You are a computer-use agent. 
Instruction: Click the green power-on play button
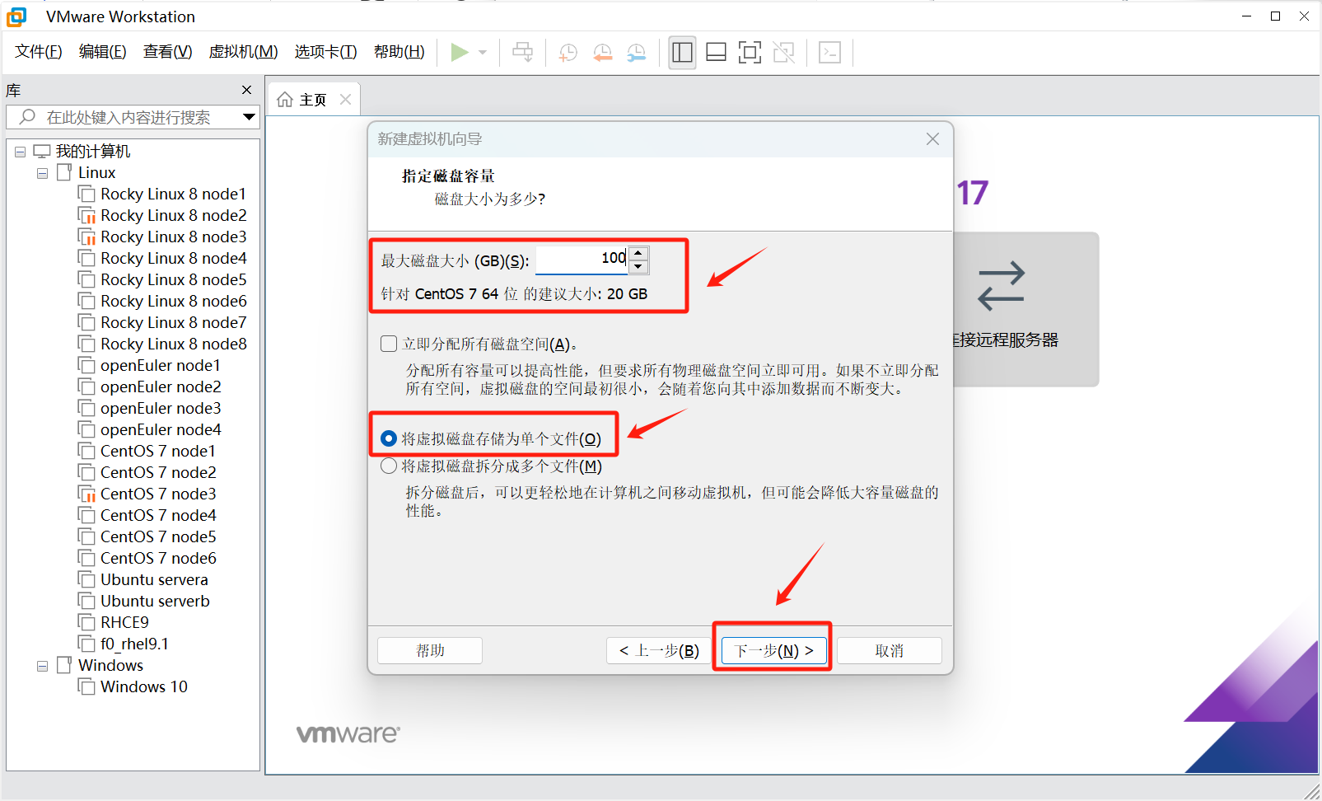460,53
